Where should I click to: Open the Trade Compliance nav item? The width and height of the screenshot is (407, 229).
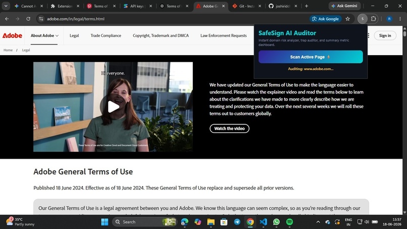[106, 35]
